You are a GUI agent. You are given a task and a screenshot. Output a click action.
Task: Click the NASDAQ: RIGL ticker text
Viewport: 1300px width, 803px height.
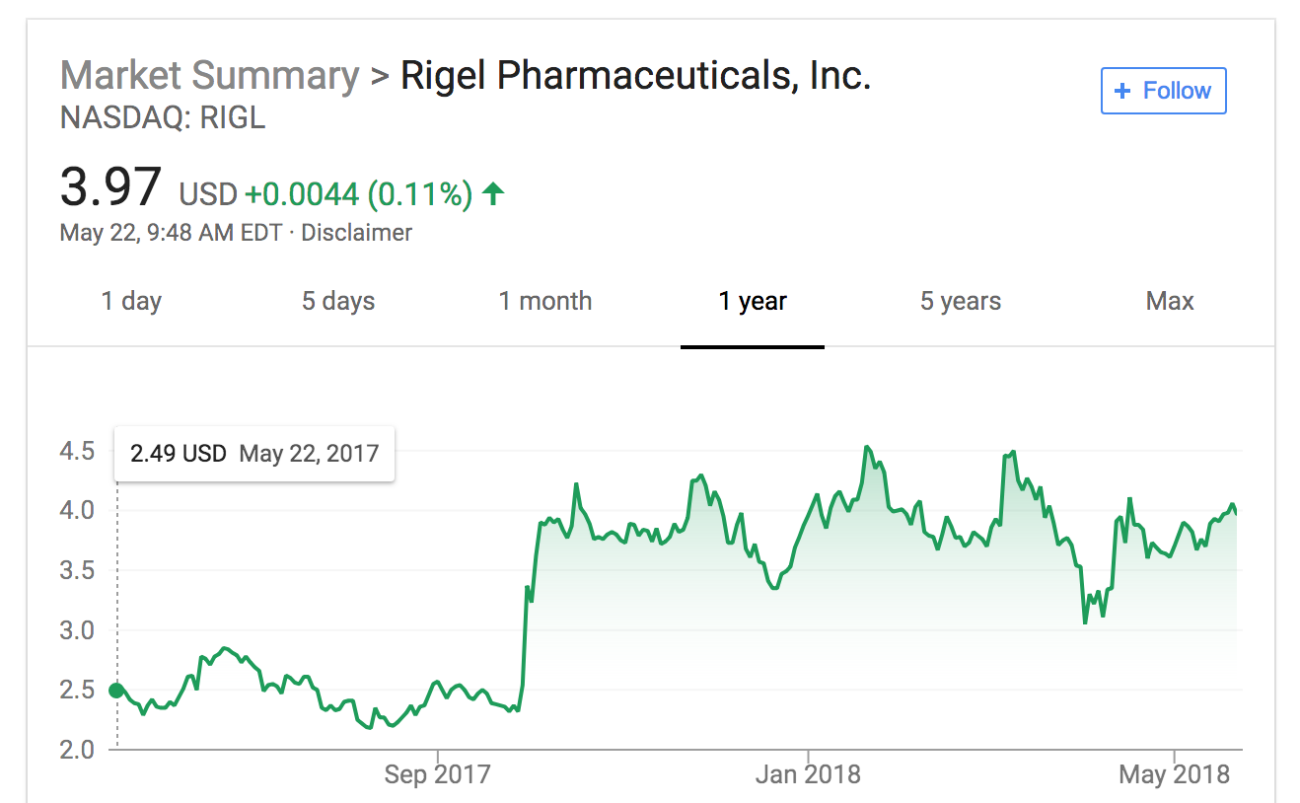point(163,118)
